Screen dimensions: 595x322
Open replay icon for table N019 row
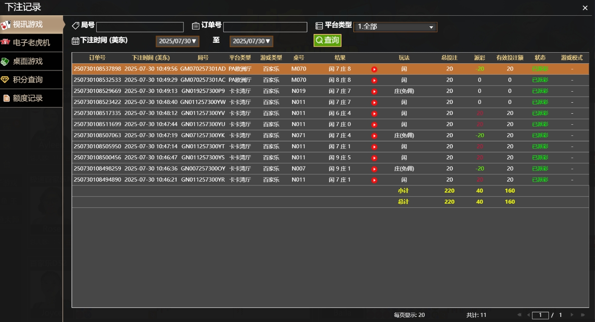[374, 91]
